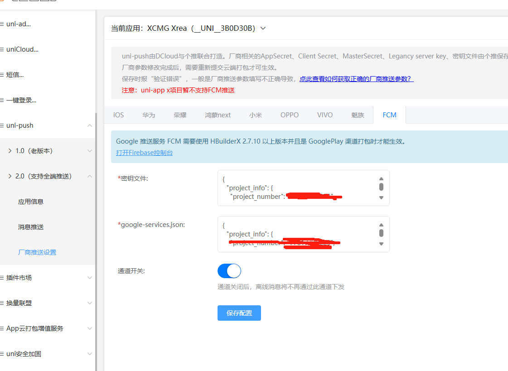The height and width of the screenshot is (371, 508).
Task: Expand the App云打包增值服务 menu chevron
Action: tap(90, 328)
